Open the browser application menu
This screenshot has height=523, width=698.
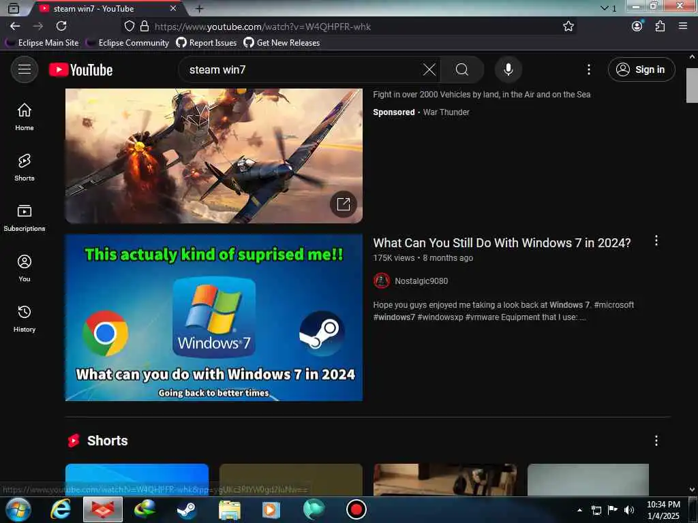tap(683, 27)
